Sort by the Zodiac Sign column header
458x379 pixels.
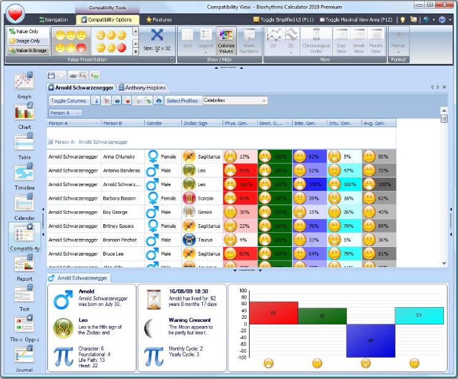pyautogui.click(x=202, y=123)
